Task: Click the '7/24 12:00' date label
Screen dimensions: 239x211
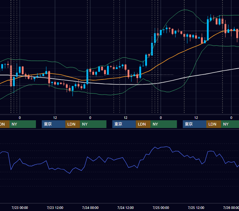Action: (125, 207)
